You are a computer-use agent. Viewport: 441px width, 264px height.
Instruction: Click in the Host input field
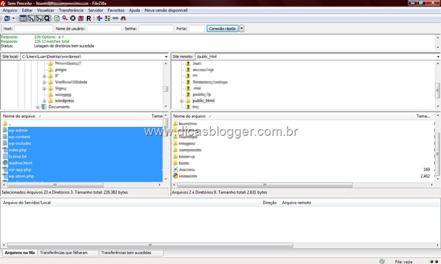[34, 28]
